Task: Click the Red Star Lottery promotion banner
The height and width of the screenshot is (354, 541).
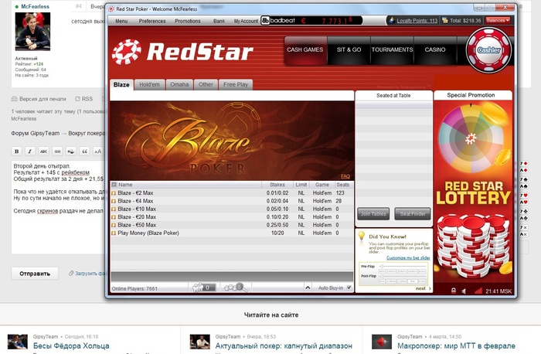Action: pyautogui.click(x=473, y=192)
